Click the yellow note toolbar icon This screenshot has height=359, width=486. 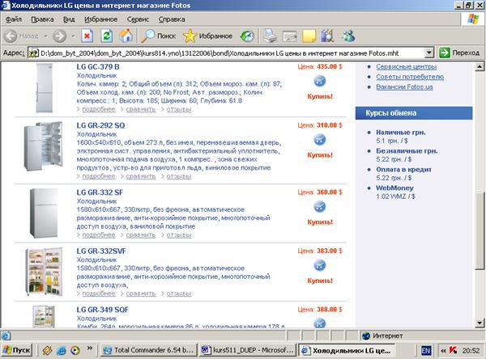coord(309,36)
